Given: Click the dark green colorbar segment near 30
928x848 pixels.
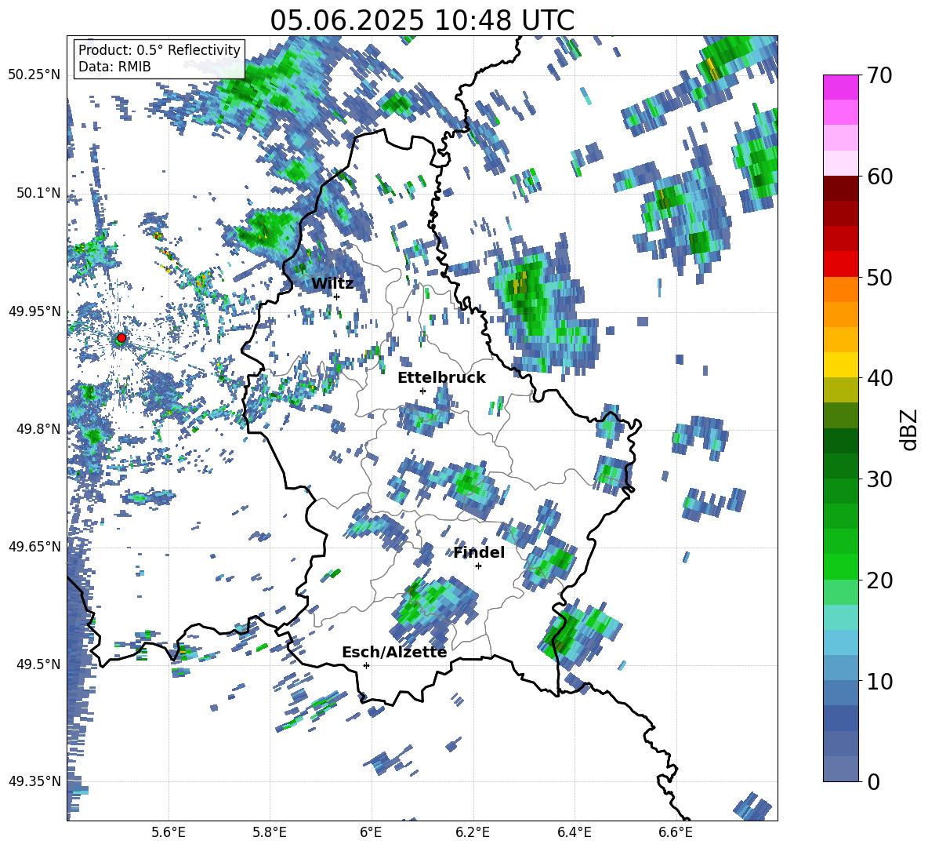Looking at the screenshot, I should click(840, 466).
